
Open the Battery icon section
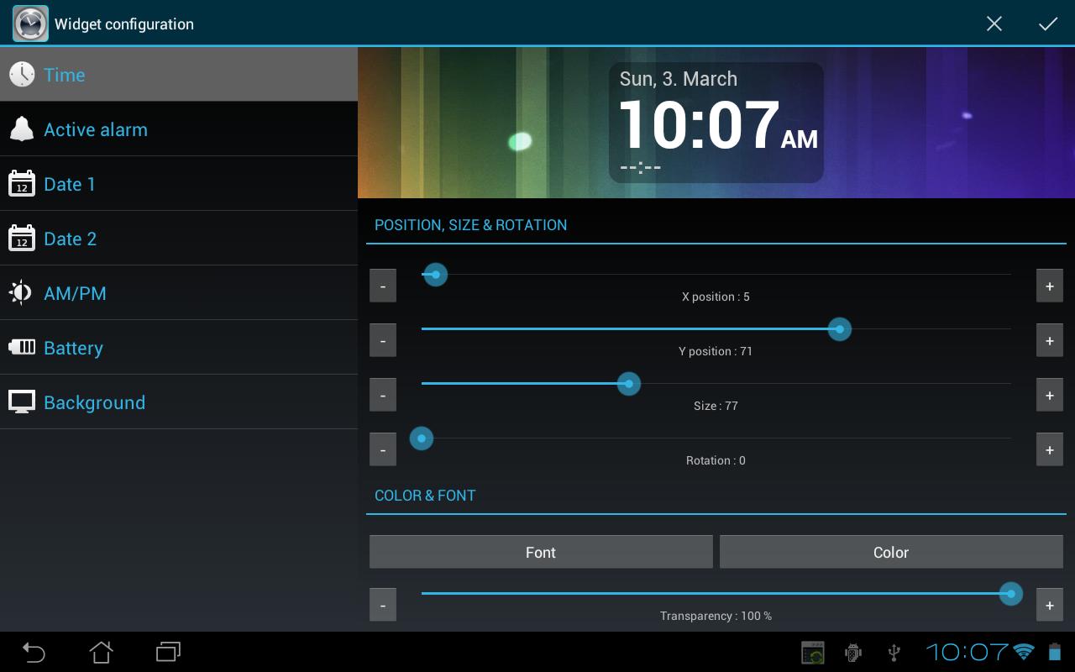[22, 347]
